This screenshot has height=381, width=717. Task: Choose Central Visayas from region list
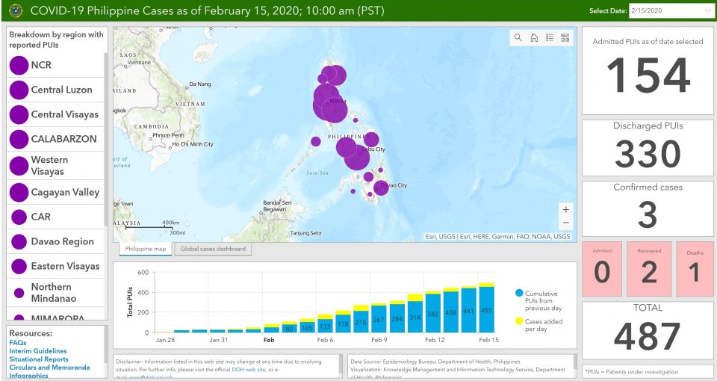click(x=64, y=114)
